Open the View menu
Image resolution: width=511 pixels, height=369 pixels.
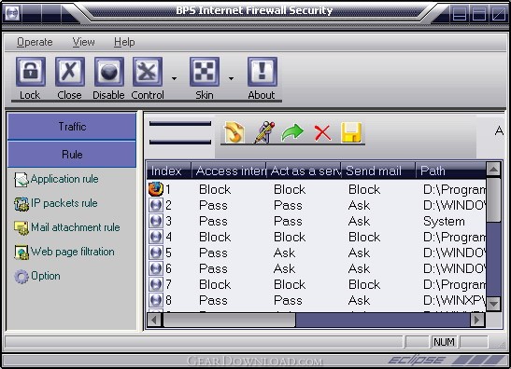pyautogui.click(x=83, y=42)
